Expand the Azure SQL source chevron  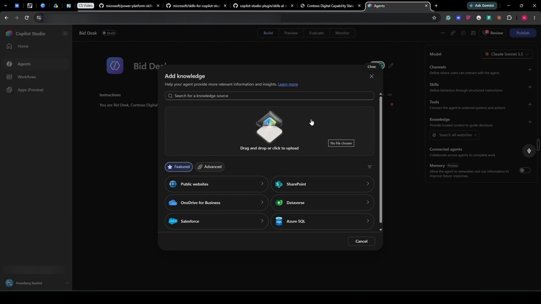pos(368,221)
